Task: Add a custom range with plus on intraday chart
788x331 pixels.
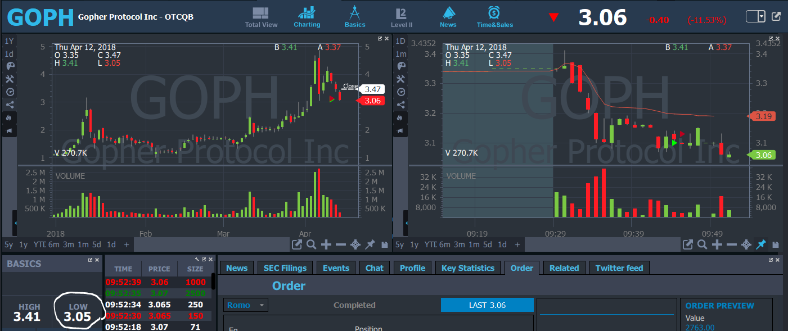Action: coord(517,244)
